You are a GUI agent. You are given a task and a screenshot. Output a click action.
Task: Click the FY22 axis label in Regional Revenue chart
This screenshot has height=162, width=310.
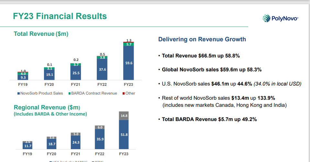[100, 154]
